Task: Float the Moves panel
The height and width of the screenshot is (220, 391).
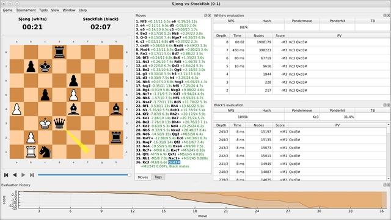Action: tap(206, 15)
